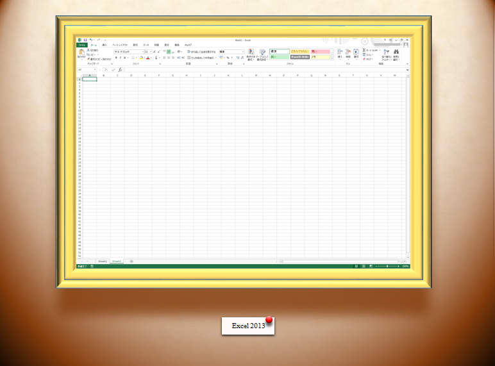Collapse the ribbon with the caret
The height and width of the screenshot is (366, 495).
(x=407, y=63)
